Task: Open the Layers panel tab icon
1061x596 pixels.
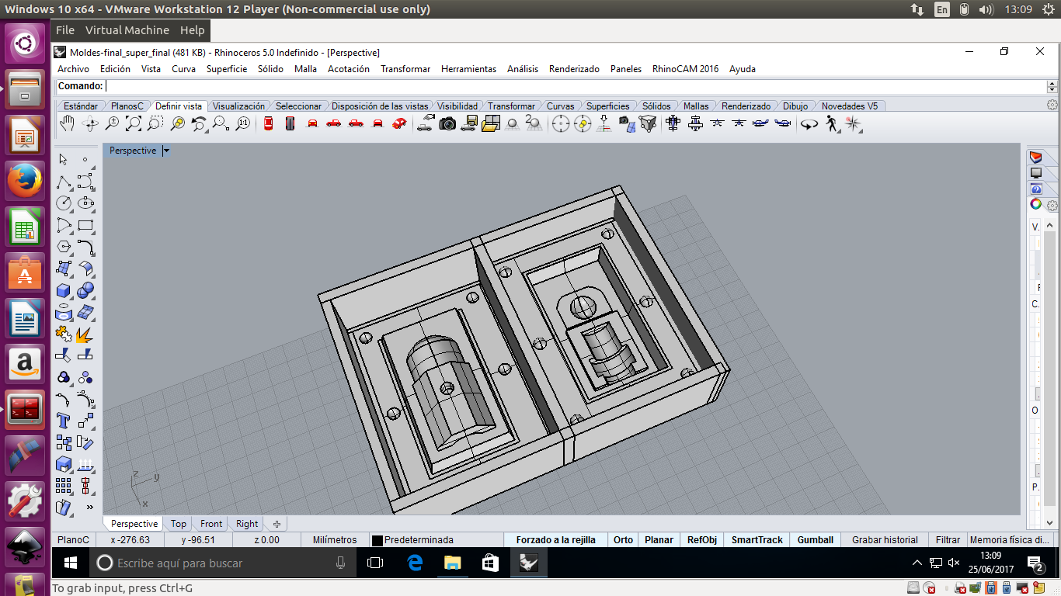Action: tap(1035, 158)
